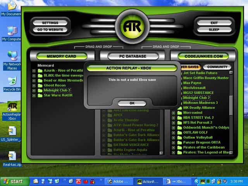The image size is (248, 186).
Task: Switch to the COMMUNITY tab
Action: tap(217, 67)
